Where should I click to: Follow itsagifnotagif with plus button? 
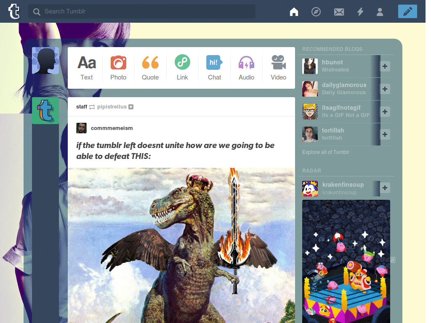(x=385, y=112)
